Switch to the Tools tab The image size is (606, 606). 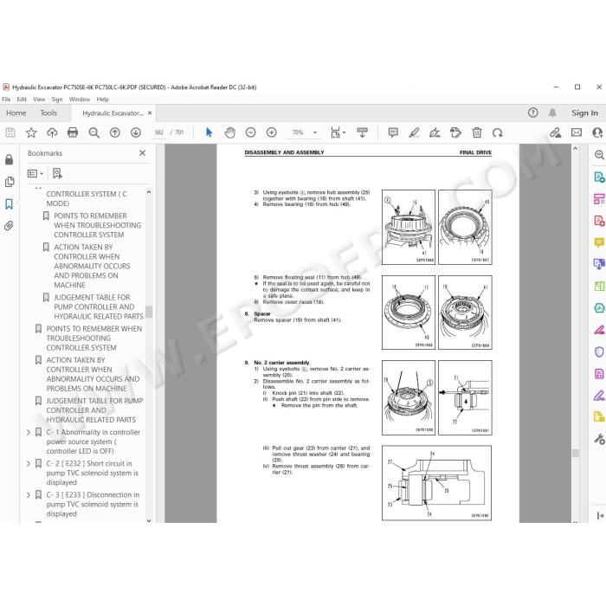(x=48, y=113)
